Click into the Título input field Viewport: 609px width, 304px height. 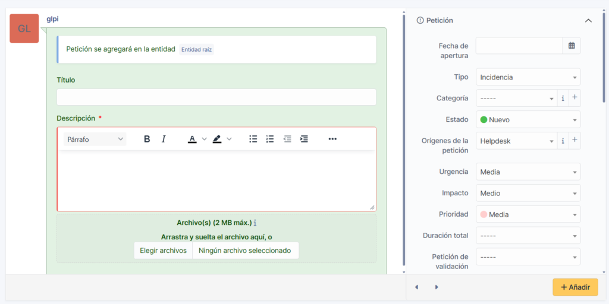216,97
